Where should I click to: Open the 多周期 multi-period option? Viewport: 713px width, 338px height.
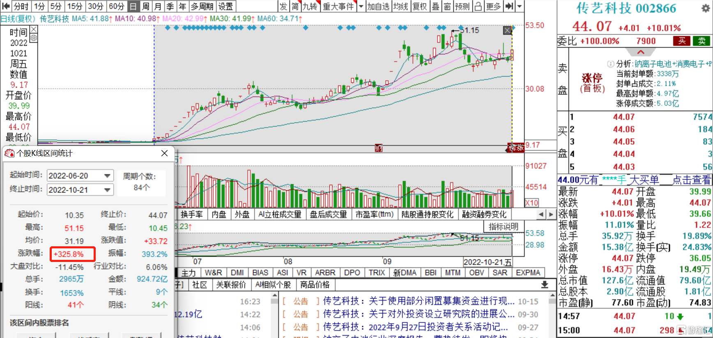[x=202, y=6]
